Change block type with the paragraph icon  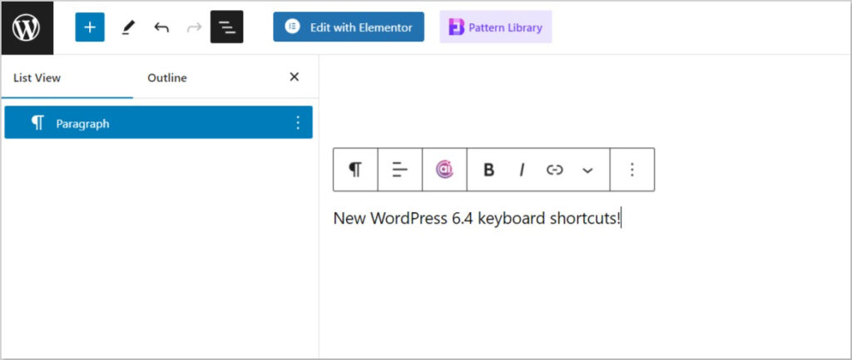click(355, 170)
